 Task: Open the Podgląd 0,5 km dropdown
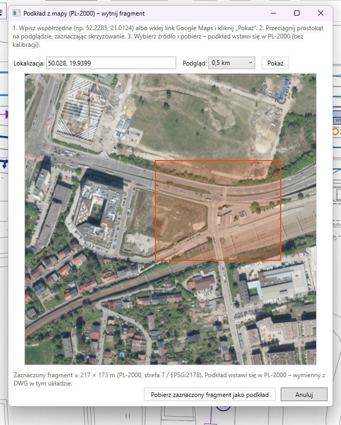pos(232,63)
